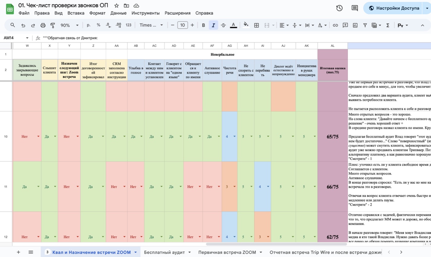The width and height of the screenshot is (431, 257).
Task: Insert chart from the toolbar
Action: tap(355, 25)
